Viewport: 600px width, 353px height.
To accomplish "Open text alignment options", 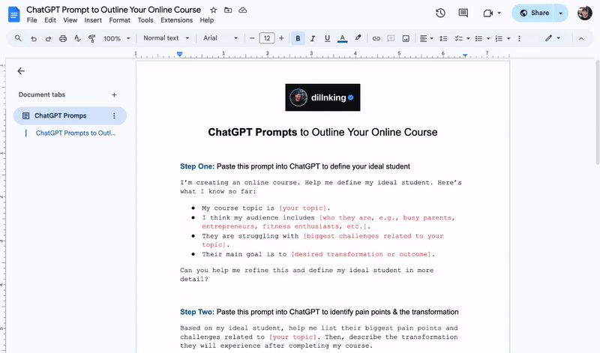I will tap(426, 38).
